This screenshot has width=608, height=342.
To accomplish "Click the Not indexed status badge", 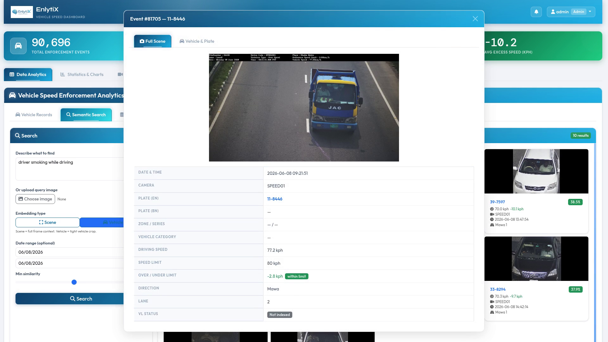I will pyautogui.click(x=279, y=315).
